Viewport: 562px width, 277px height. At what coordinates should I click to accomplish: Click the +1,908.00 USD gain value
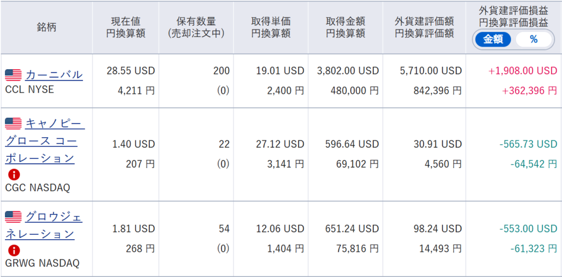522,71
